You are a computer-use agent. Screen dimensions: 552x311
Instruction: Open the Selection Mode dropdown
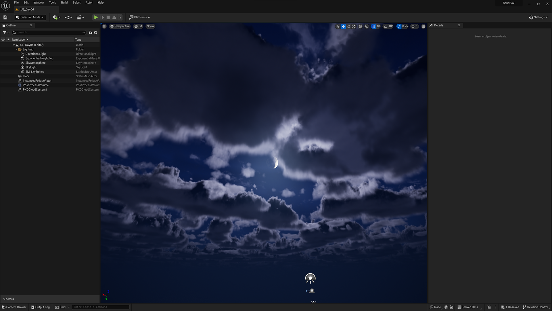[x=30, y=17]
